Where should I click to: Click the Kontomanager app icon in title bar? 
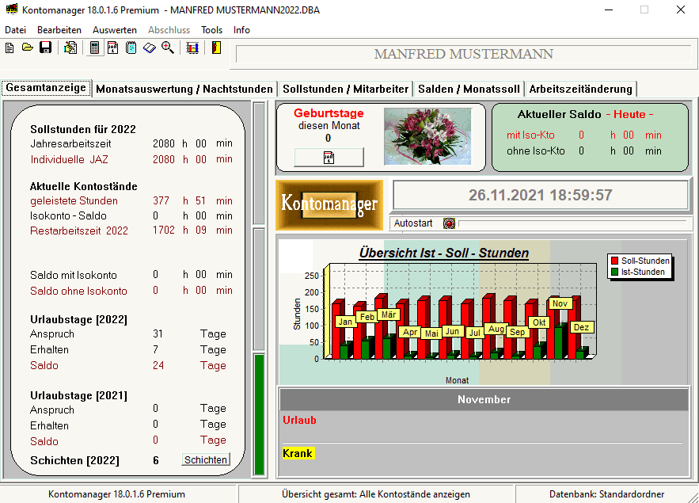pos(12,9)
